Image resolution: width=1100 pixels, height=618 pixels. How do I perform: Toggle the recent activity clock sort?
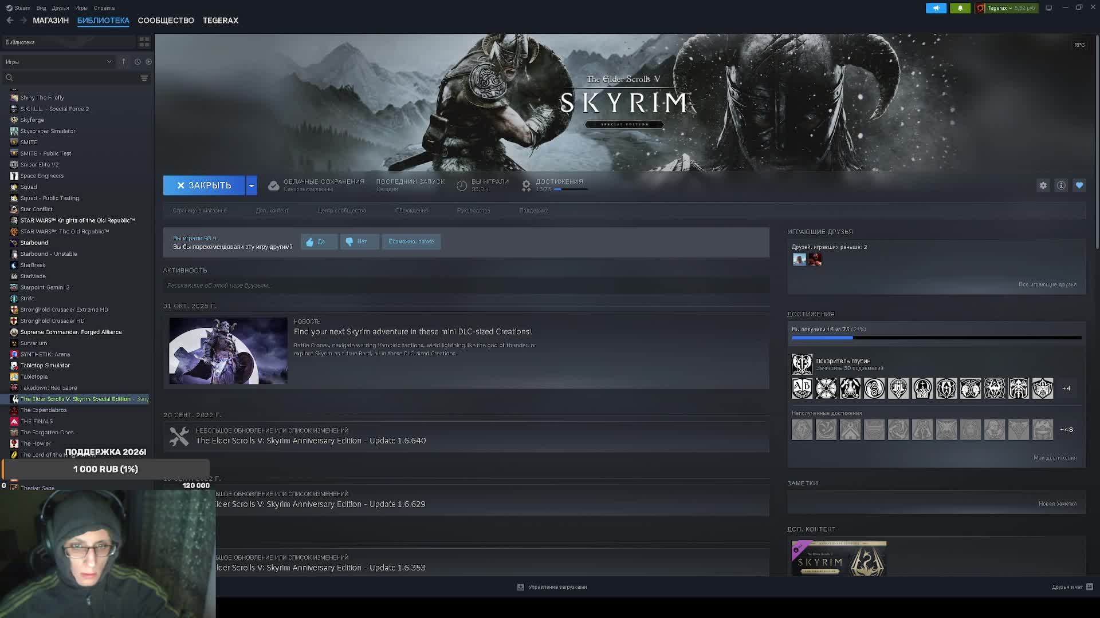137,62
